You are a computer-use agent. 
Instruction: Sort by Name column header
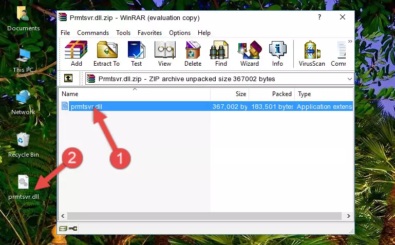click(135, 94)
